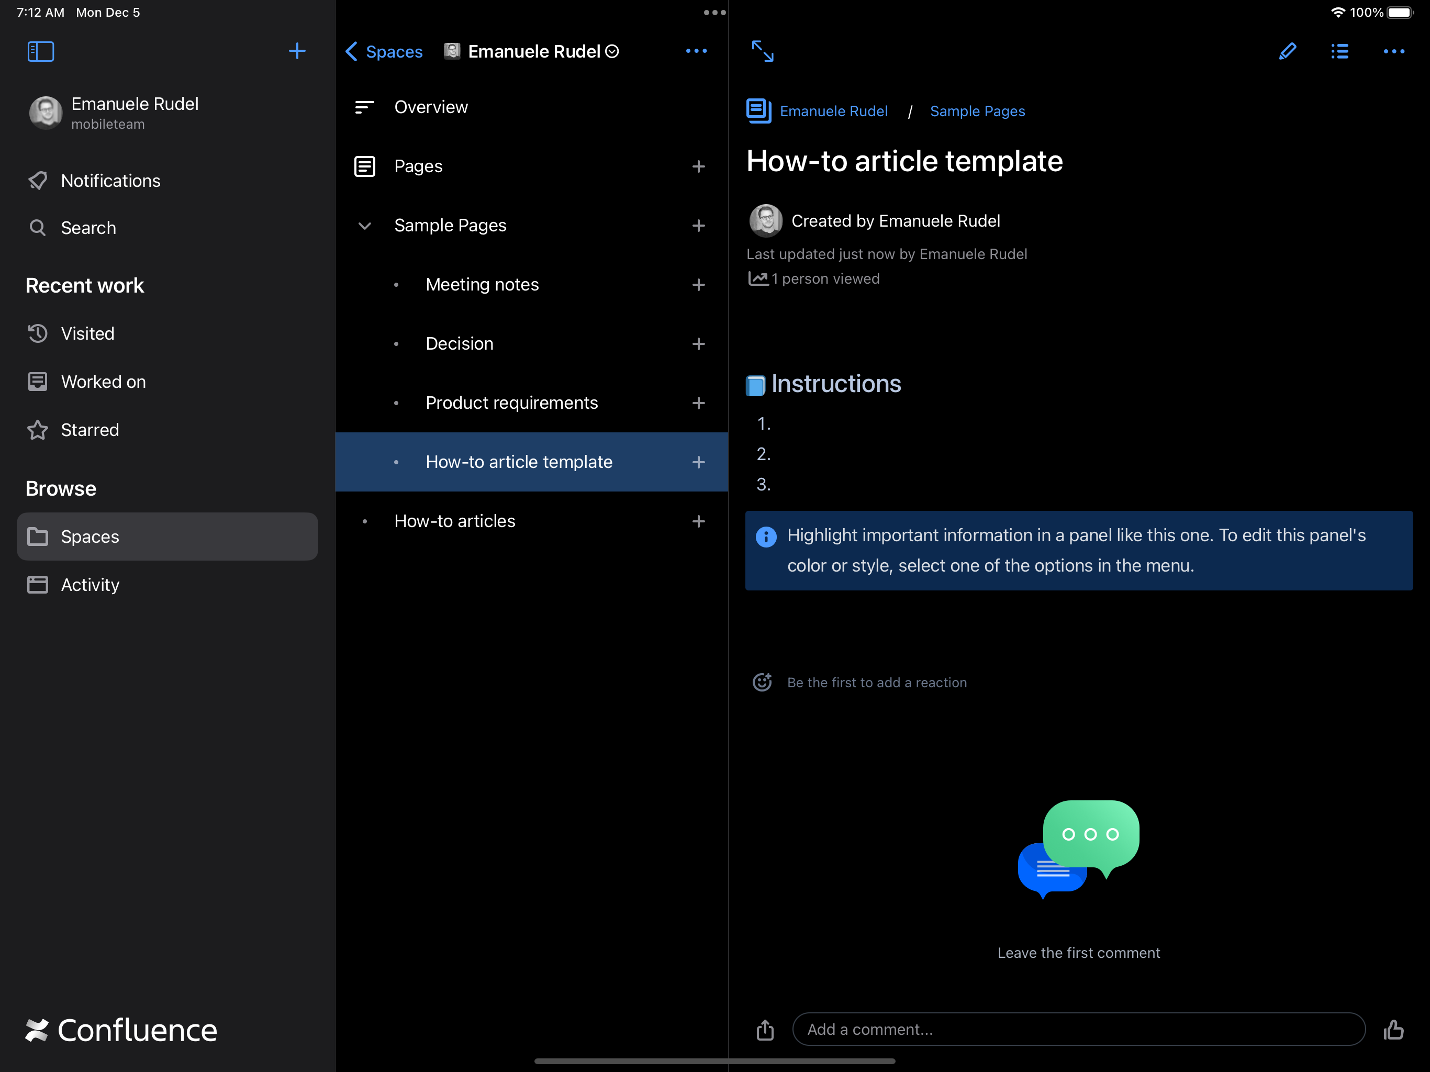
Task: Collapse the Sample Pages tree
Action: [x=365, y=226]
